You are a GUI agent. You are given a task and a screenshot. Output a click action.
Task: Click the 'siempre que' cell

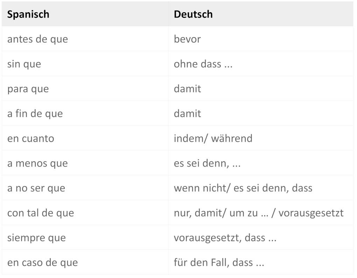click(36, 238)
